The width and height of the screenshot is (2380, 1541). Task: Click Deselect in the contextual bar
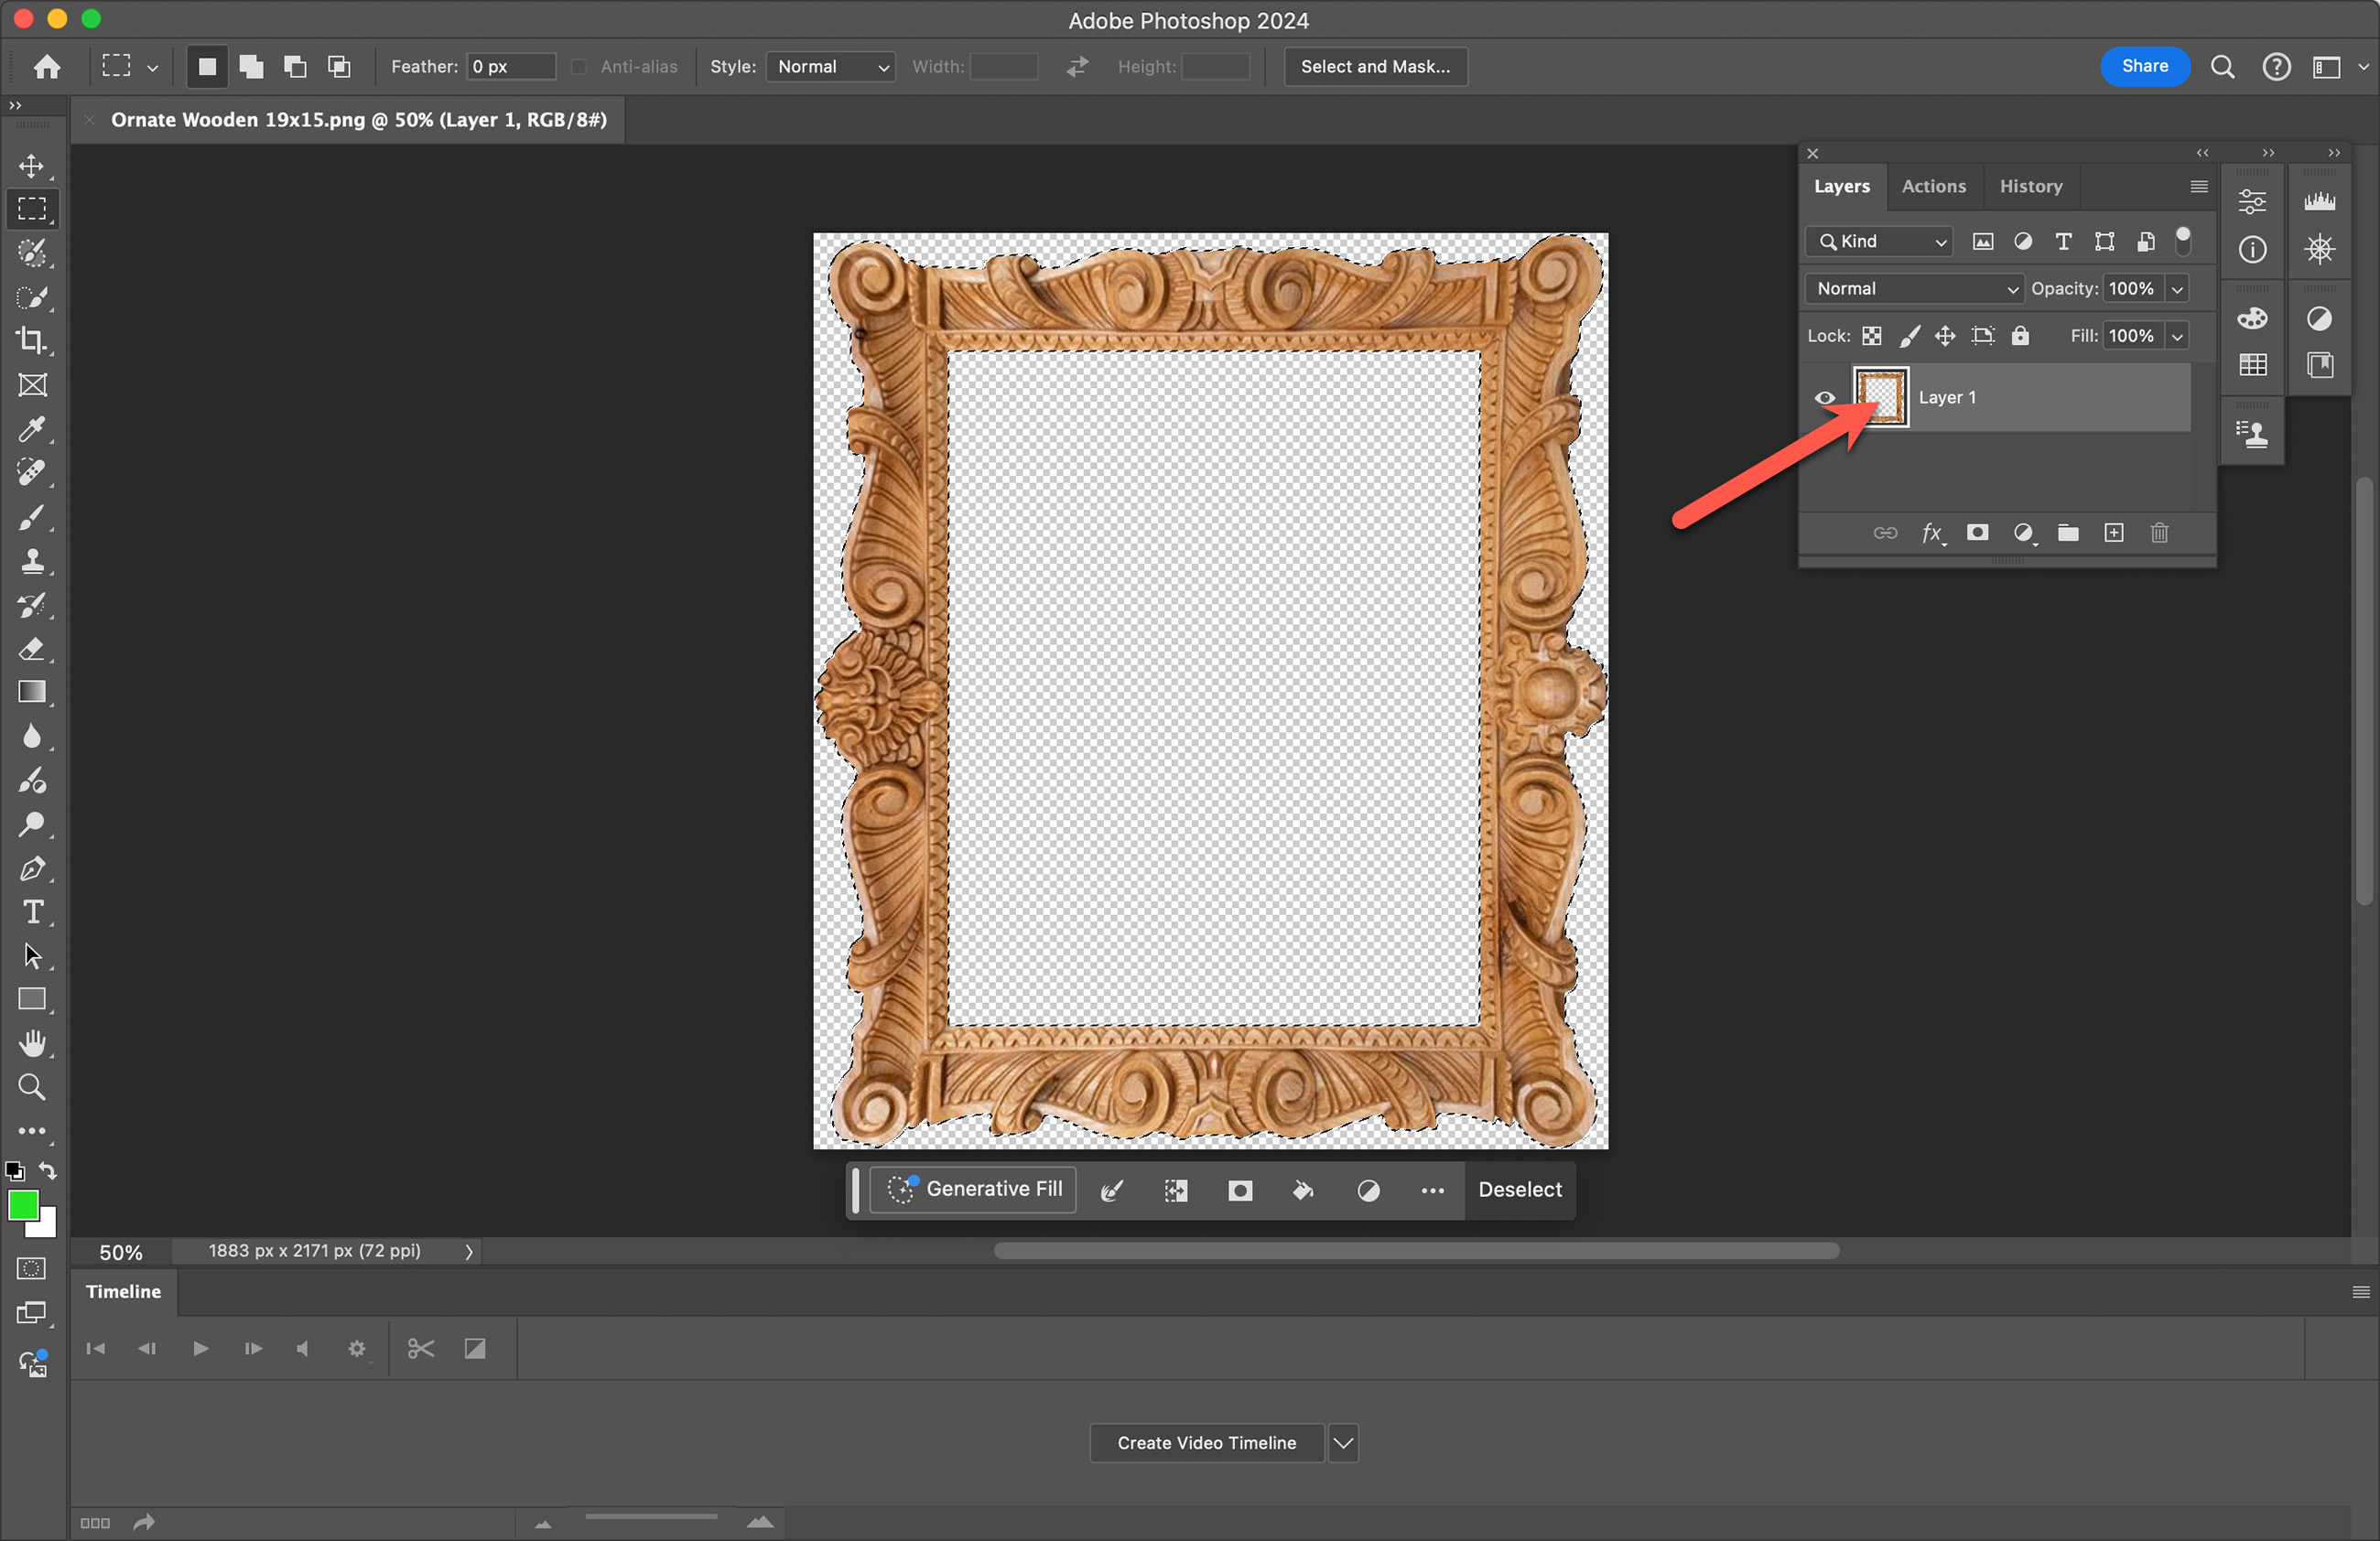[1519, 1190]
